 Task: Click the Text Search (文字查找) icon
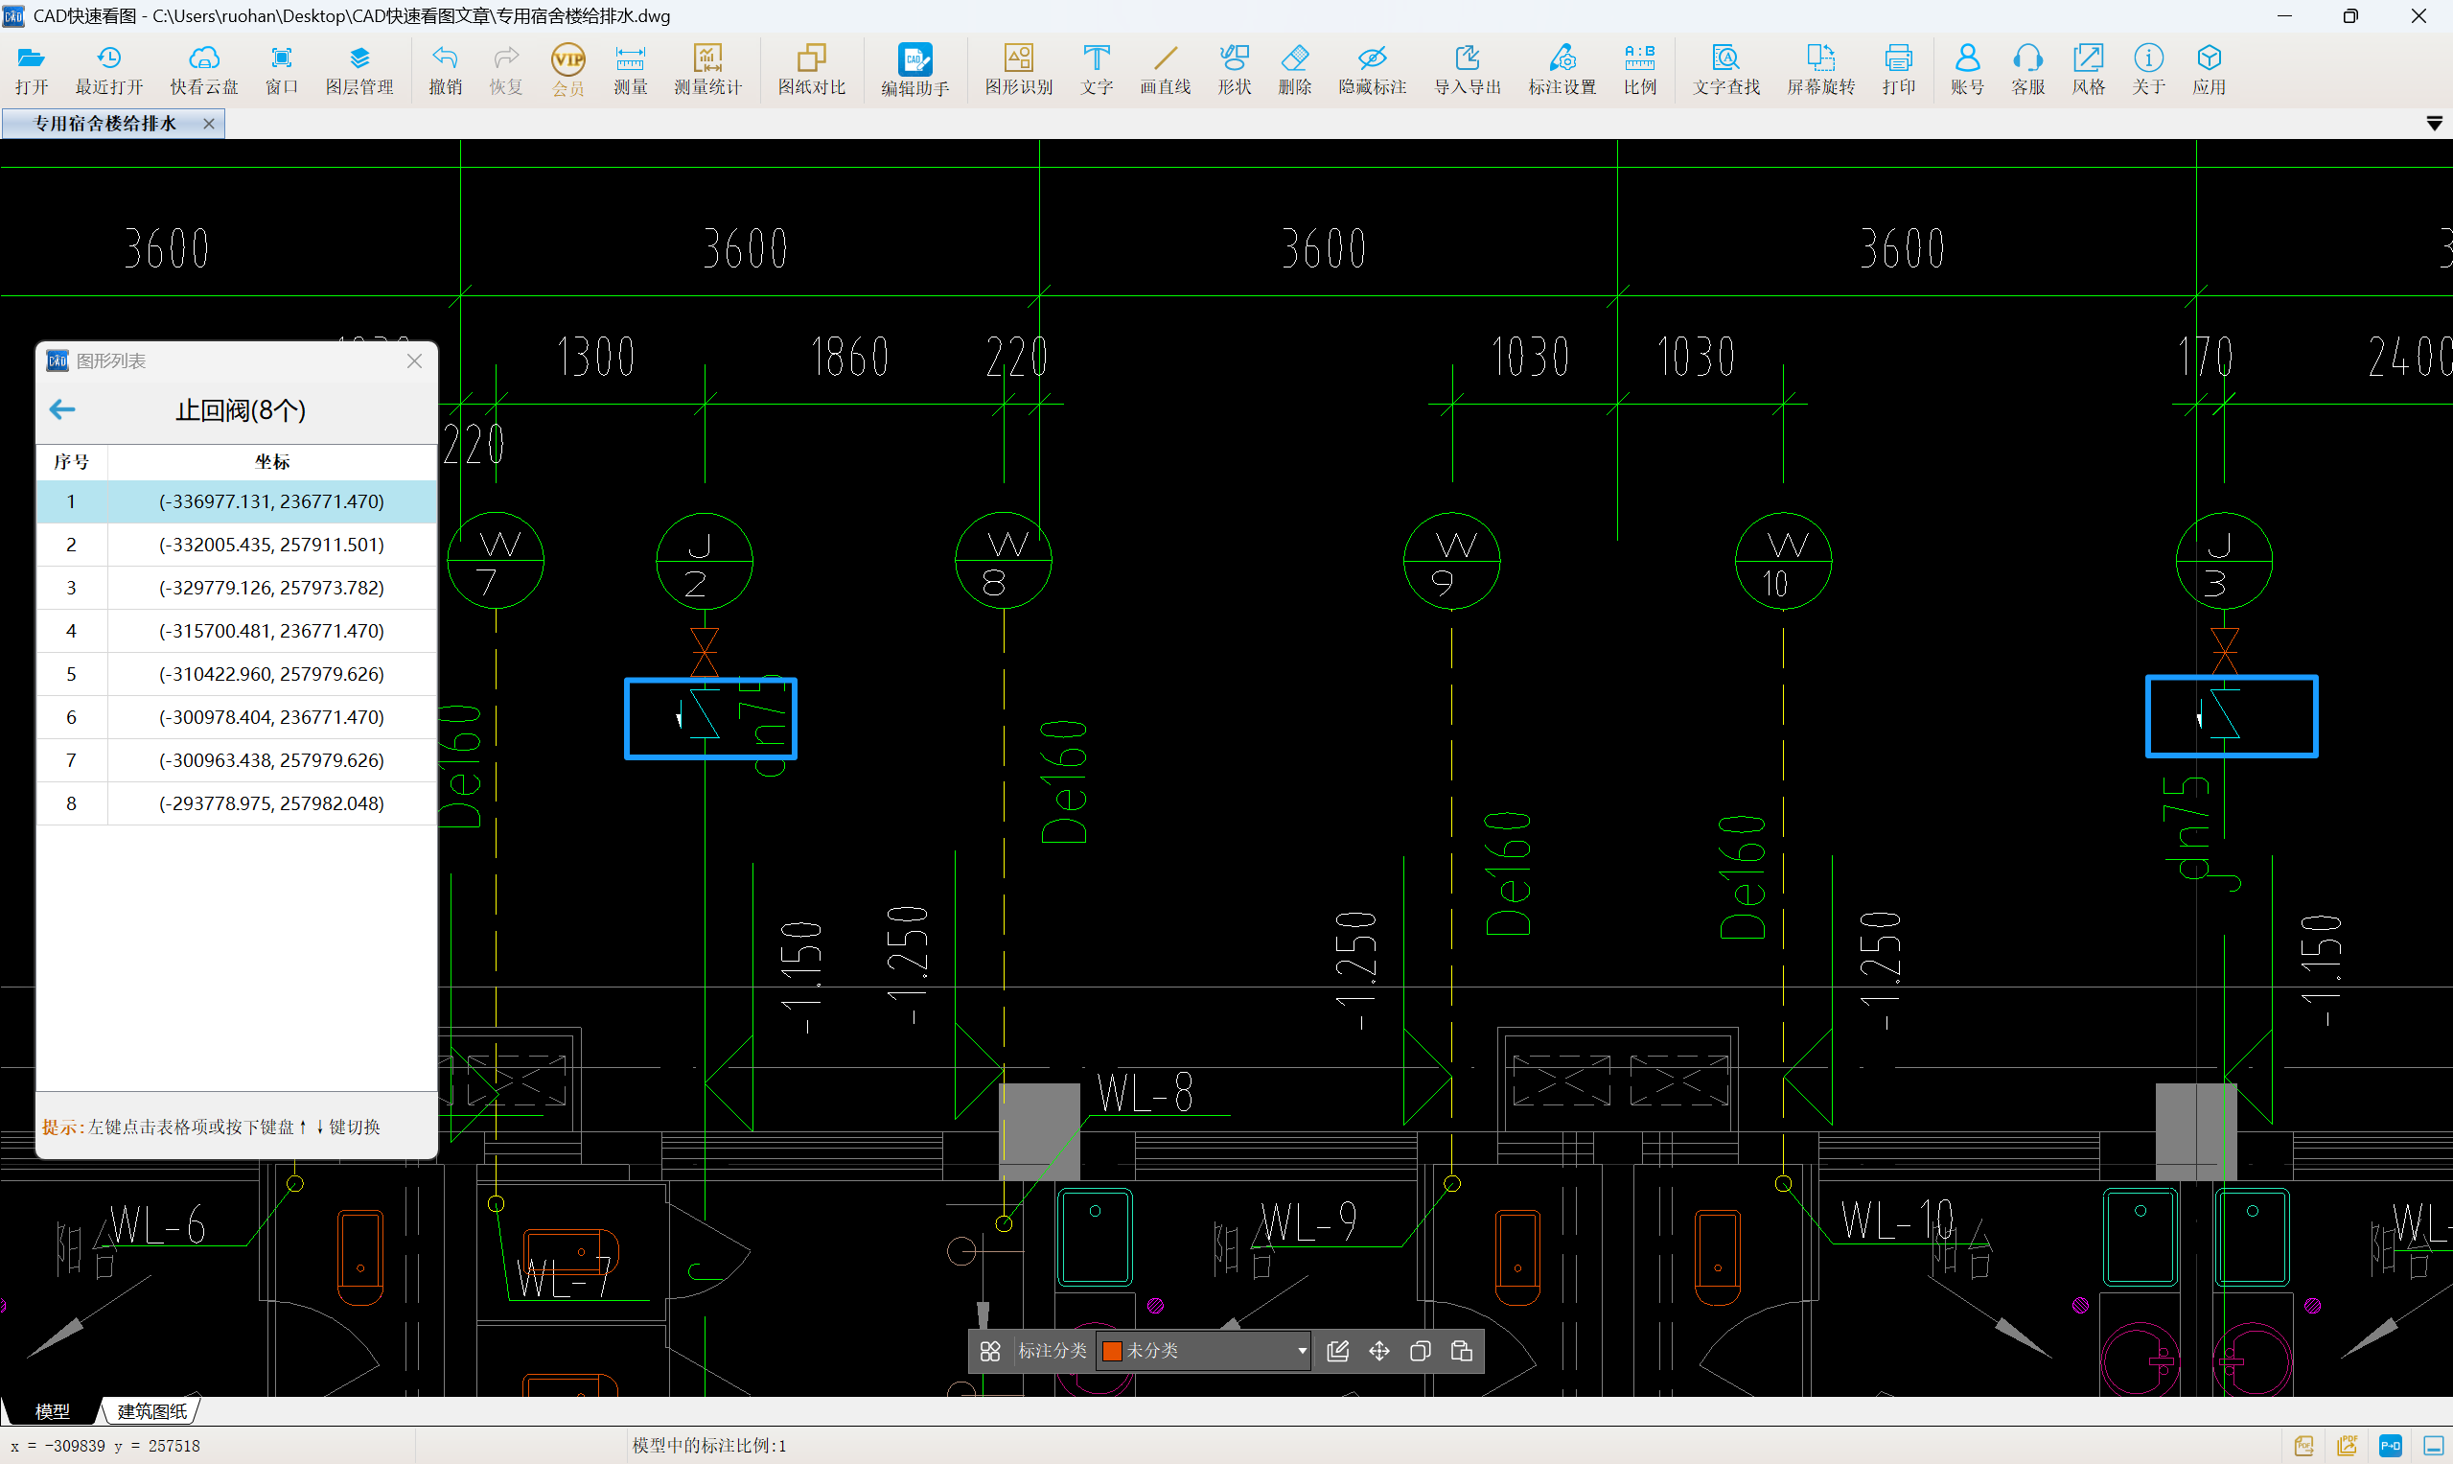point(1725,69)
